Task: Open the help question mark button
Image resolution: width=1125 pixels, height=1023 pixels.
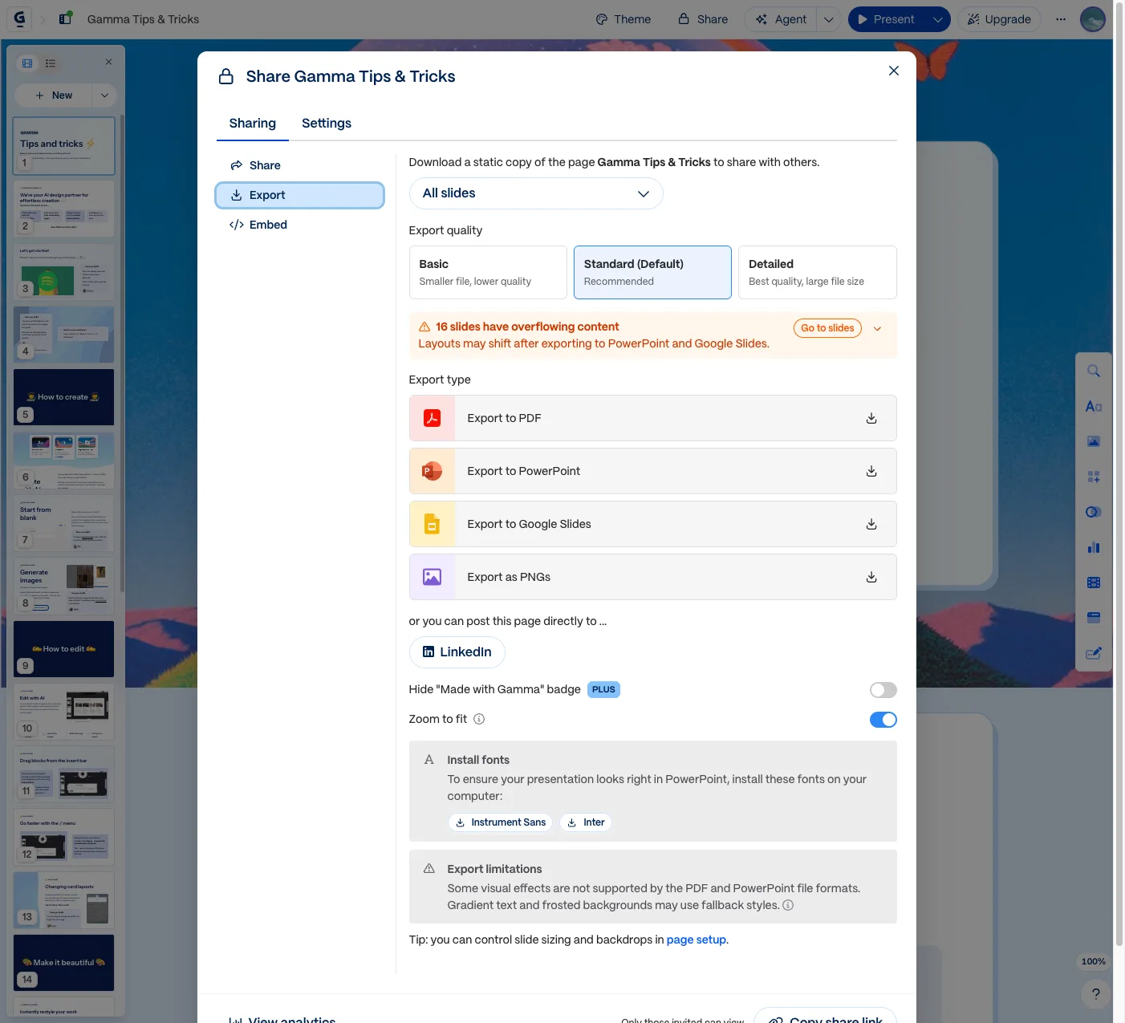Action: point(1095,994)
